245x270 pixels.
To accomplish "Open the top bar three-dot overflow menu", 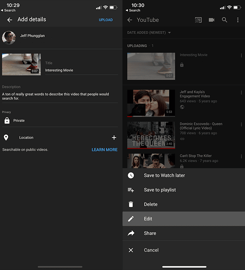I will click(238, 20).
